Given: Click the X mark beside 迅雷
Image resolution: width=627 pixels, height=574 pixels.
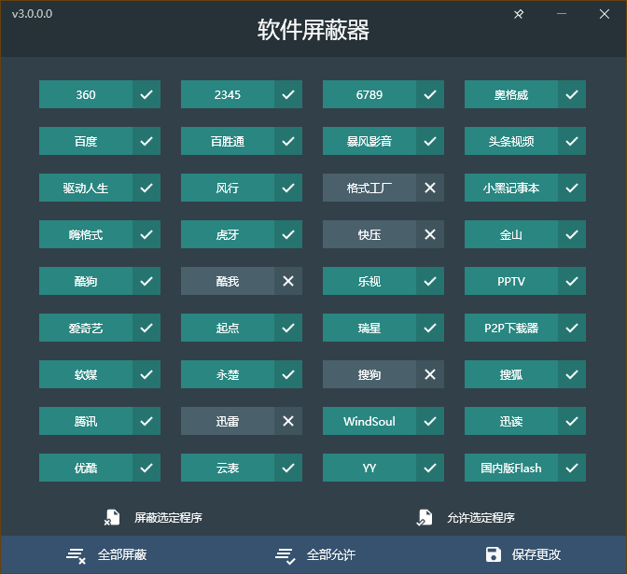Looking at the screenshot, I should pos(288,421).
